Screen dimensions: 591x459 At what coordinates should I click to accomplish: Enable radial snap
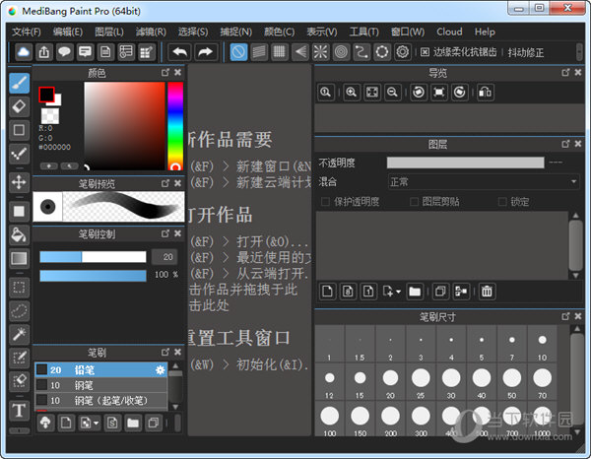320,51
